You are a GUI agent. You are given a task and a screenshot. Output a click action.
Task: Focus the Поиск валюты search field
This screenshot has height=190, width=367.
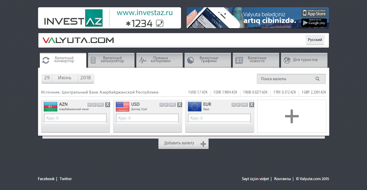coord(291,79)
